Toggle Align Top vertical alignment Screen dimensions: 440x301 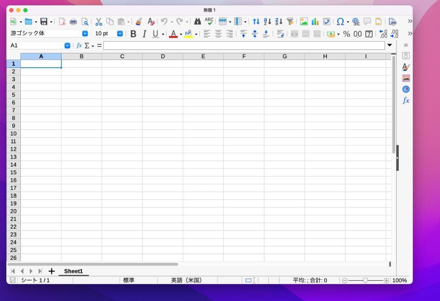244,34
